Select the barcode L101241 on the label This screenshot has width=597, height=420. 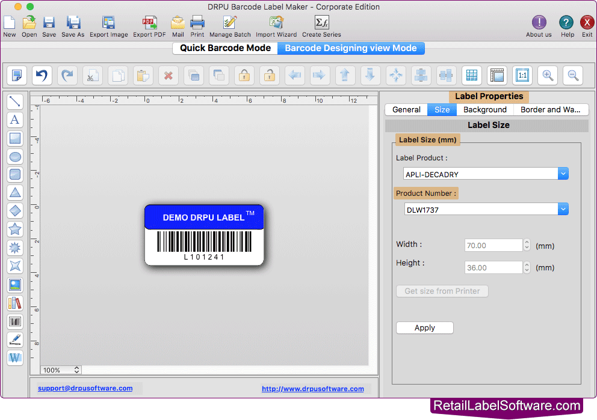click(204, 246)
